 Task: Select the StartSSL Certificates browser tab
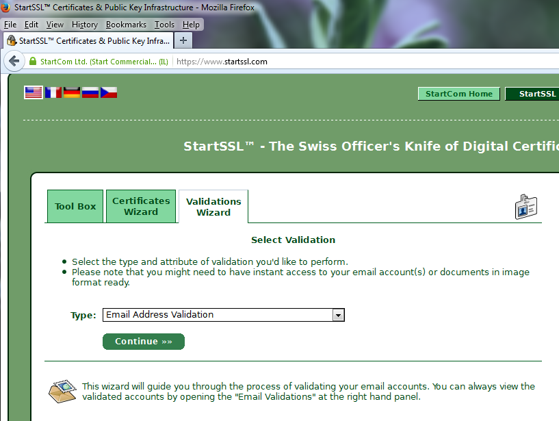(x=88, y=40)
